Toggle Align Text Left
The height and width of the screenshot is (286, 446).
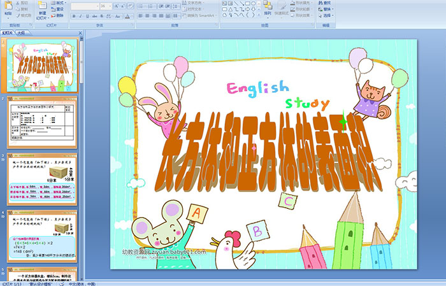pyautogui.click(x=141, y=16)
